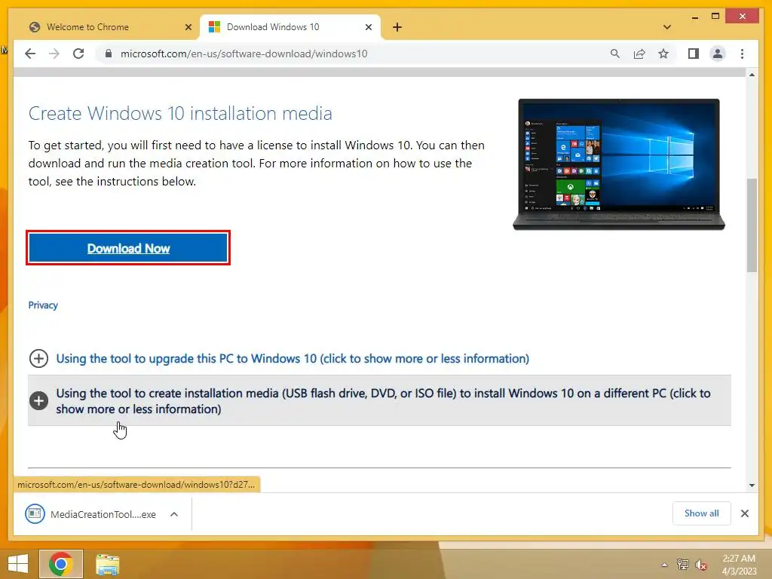
Task: Click the muted volume tray icon
Action: pos(700,565)
